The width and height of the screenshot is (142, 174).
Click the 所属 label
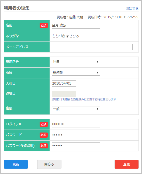click(x=9, y=72)
